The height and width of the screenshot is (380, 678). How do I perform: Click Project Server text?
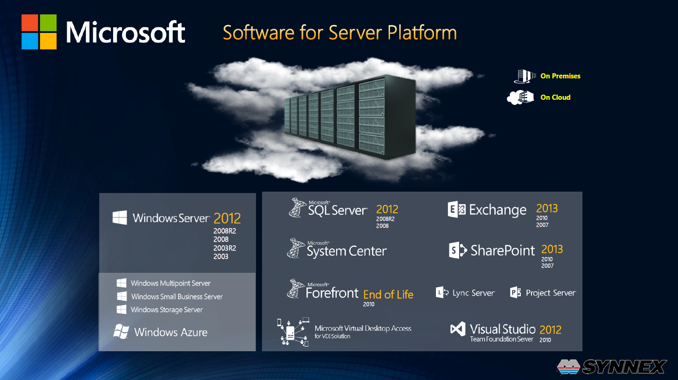551,293
